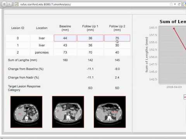Click Lesion ID 2 cell
The height and width of the screenshot is (139, 186).
point(18,53)
